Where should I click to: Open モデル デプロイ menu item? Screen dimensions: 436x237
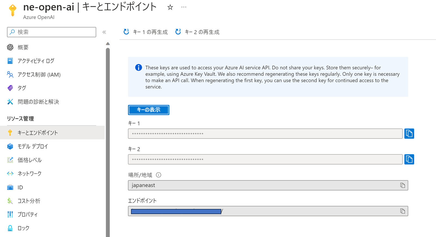click(33, 146)
